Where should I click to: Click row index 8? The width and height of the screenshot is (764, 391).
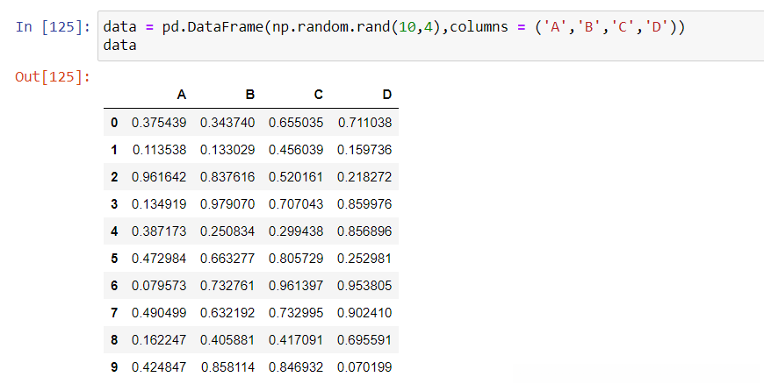114,340
